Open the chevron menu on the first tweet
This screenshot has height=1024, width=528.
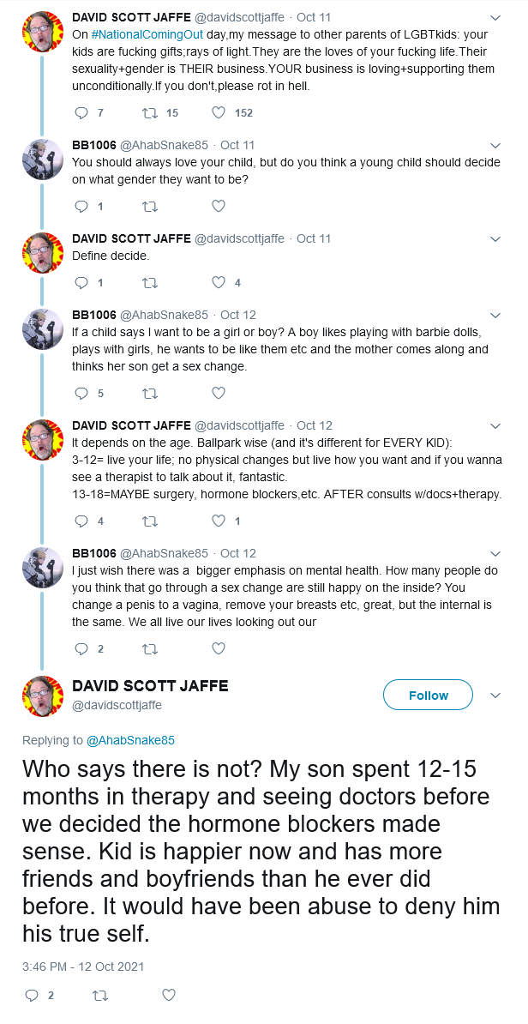pos(495,18)
